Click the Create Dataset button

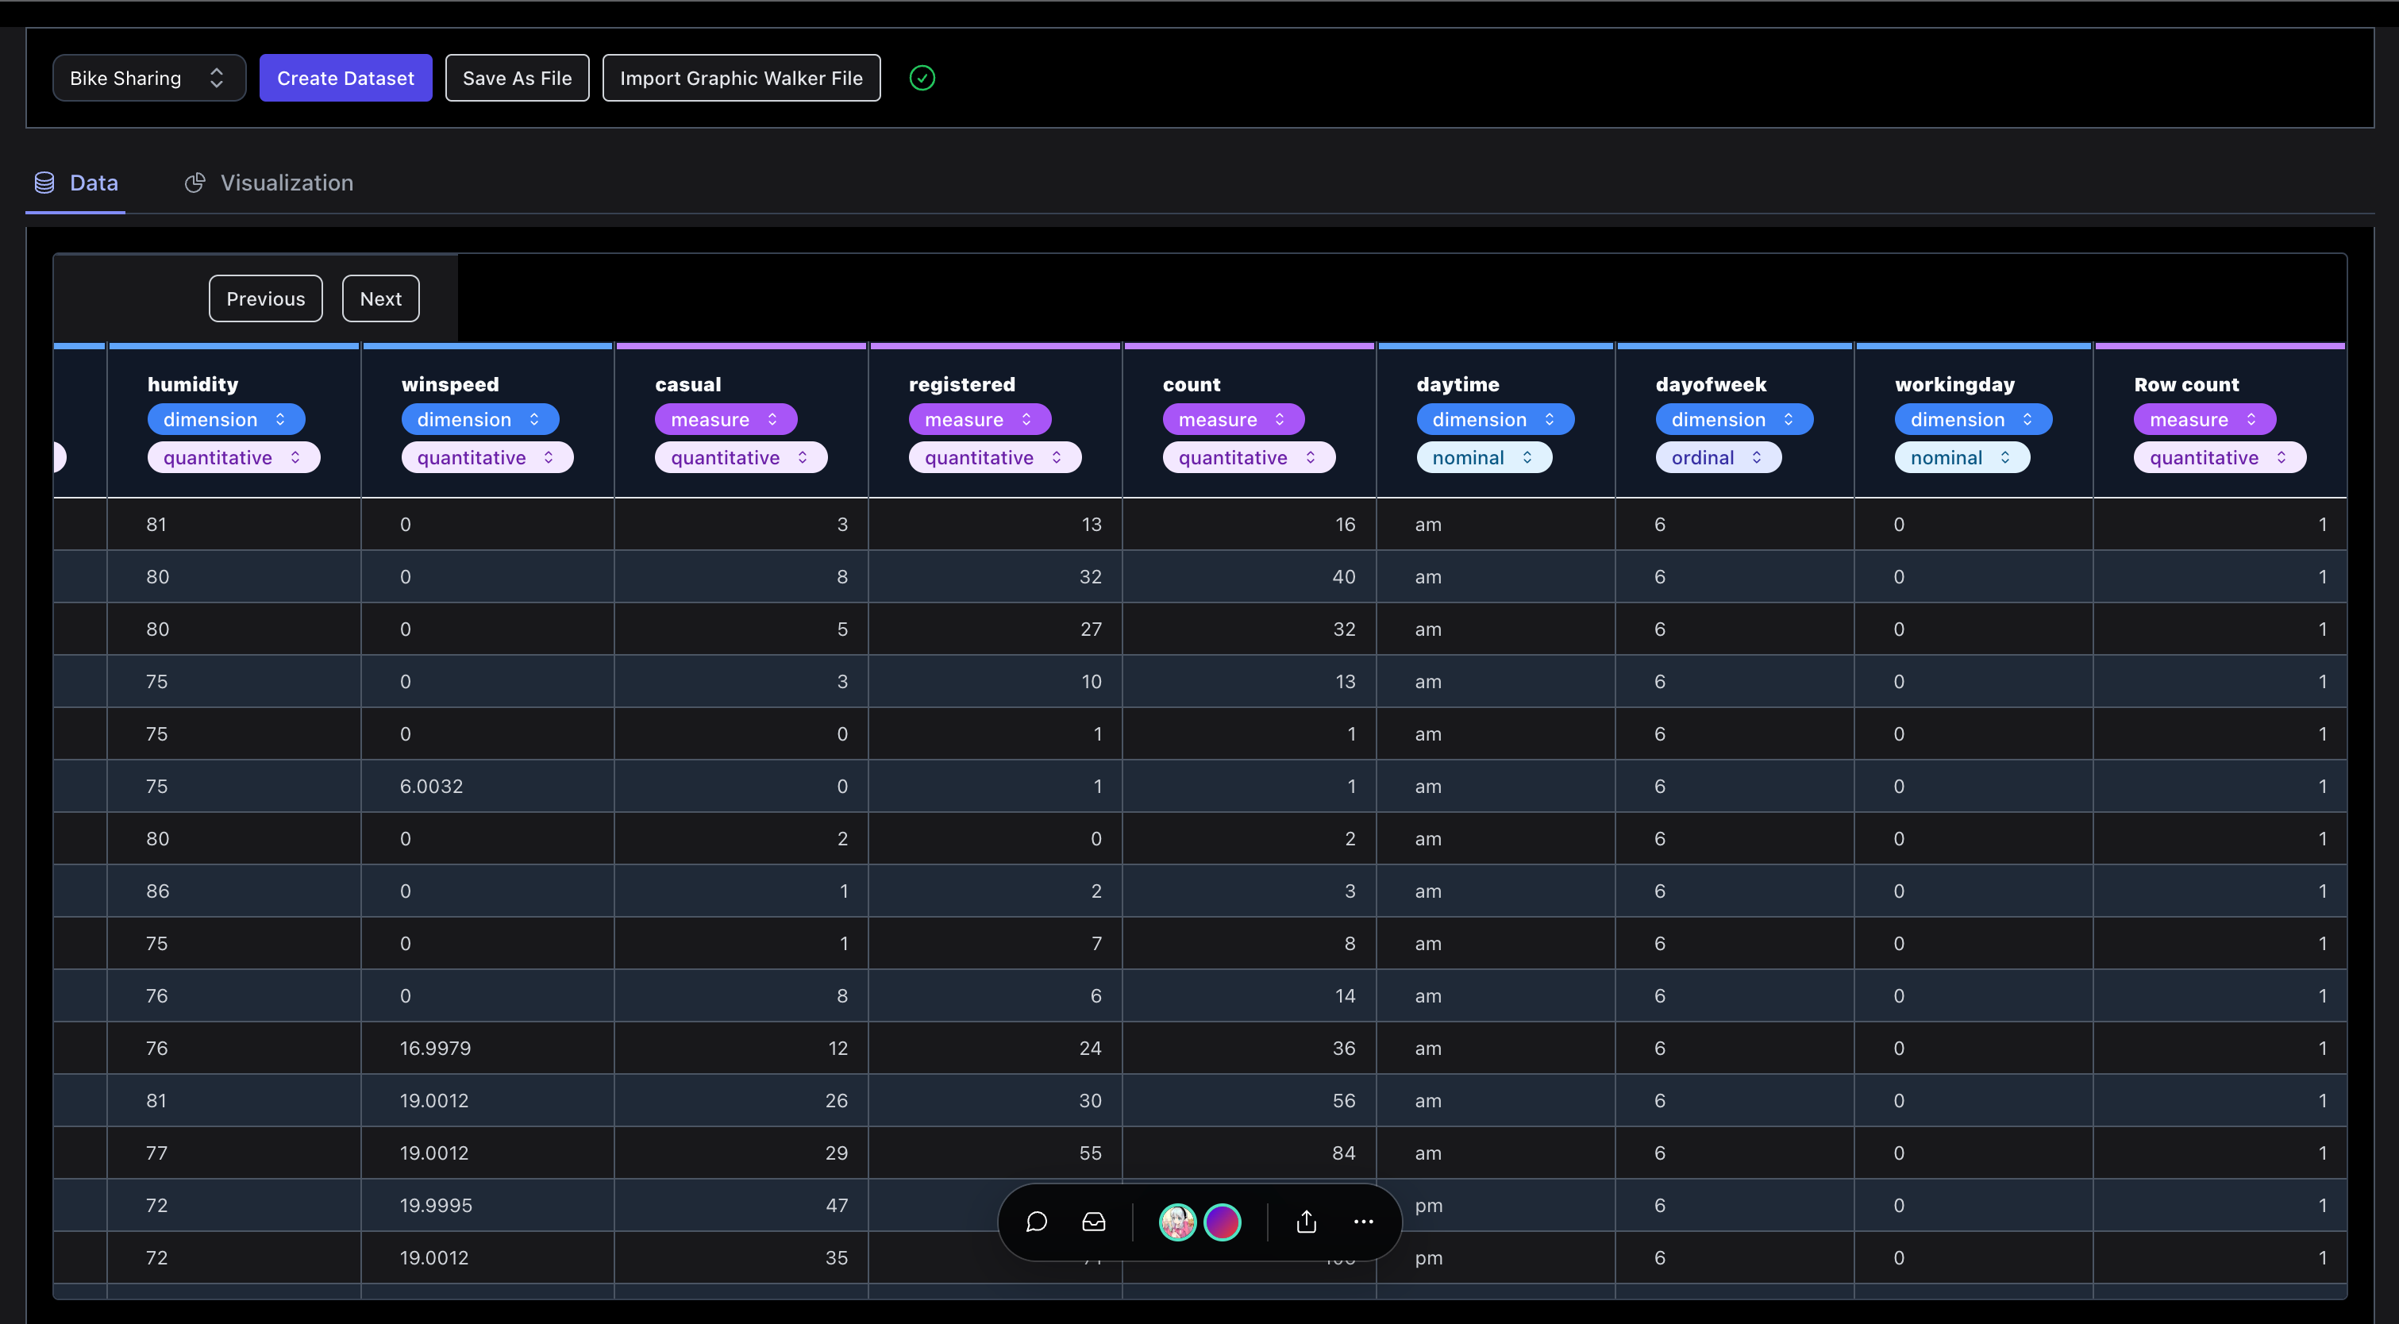(x=345, y=79)
